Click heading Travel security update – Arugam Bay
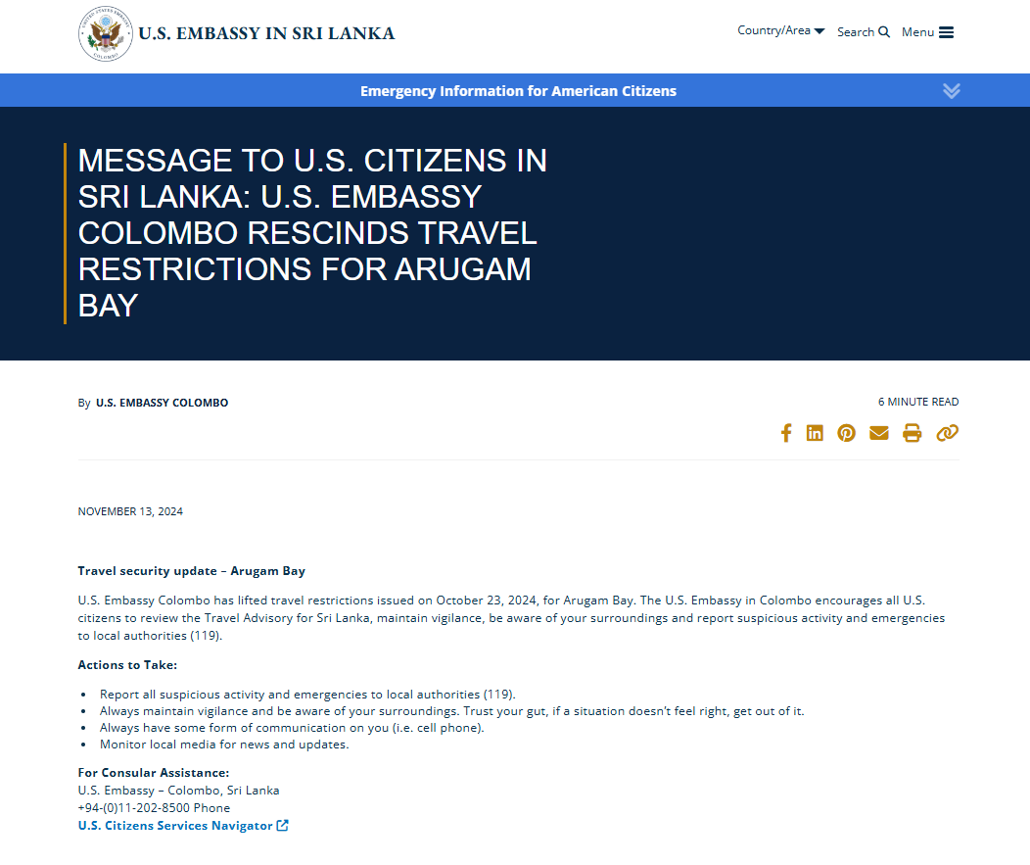 pyautogui.click(x=191, y=571)
